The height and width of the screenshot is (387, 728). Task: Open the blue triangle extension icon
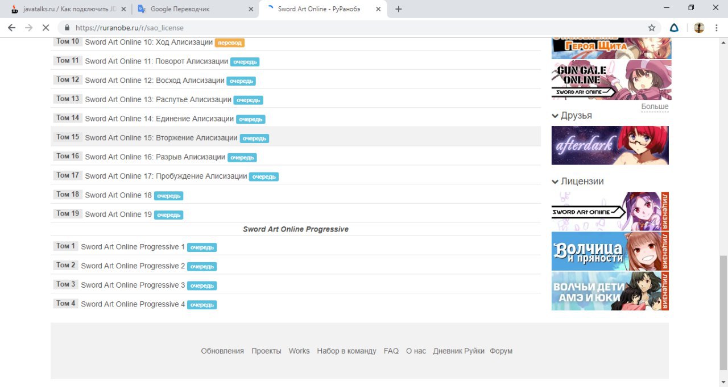pos(674,27)
